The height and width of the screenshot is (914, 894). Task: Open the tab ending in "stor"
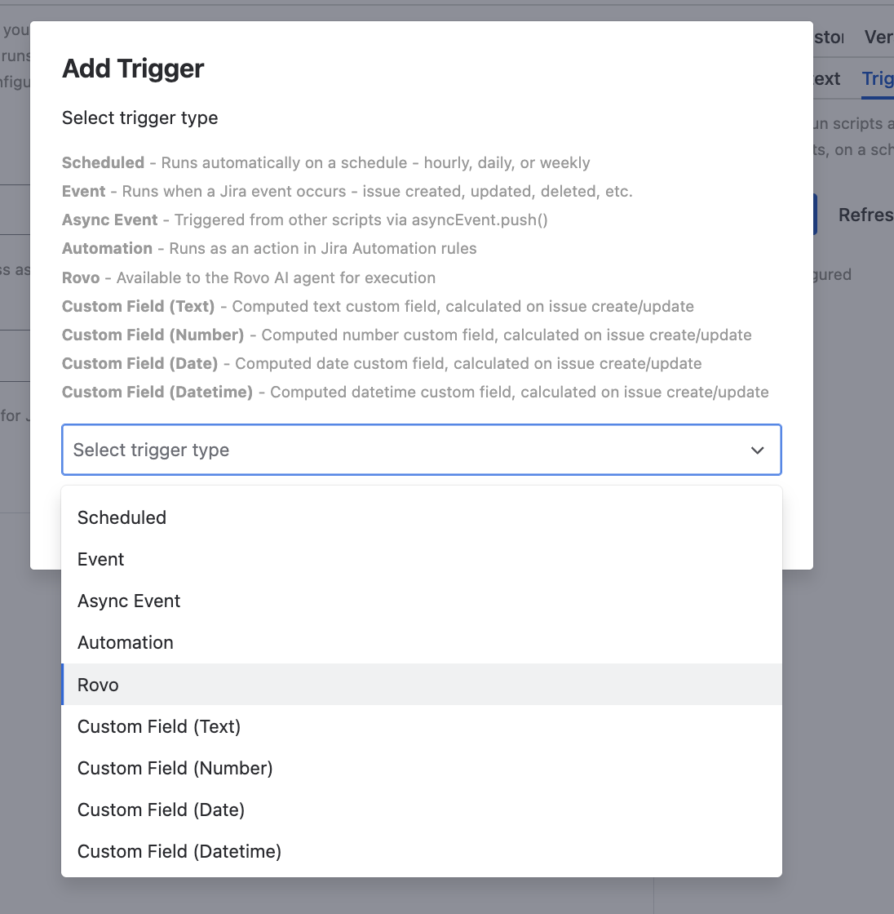[x=829, y=38]
